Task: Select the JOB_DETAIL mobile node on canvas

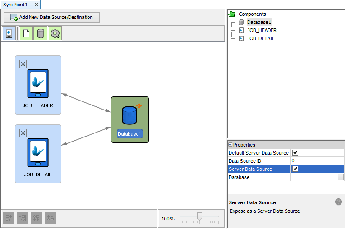Action: tap(38, 154)
